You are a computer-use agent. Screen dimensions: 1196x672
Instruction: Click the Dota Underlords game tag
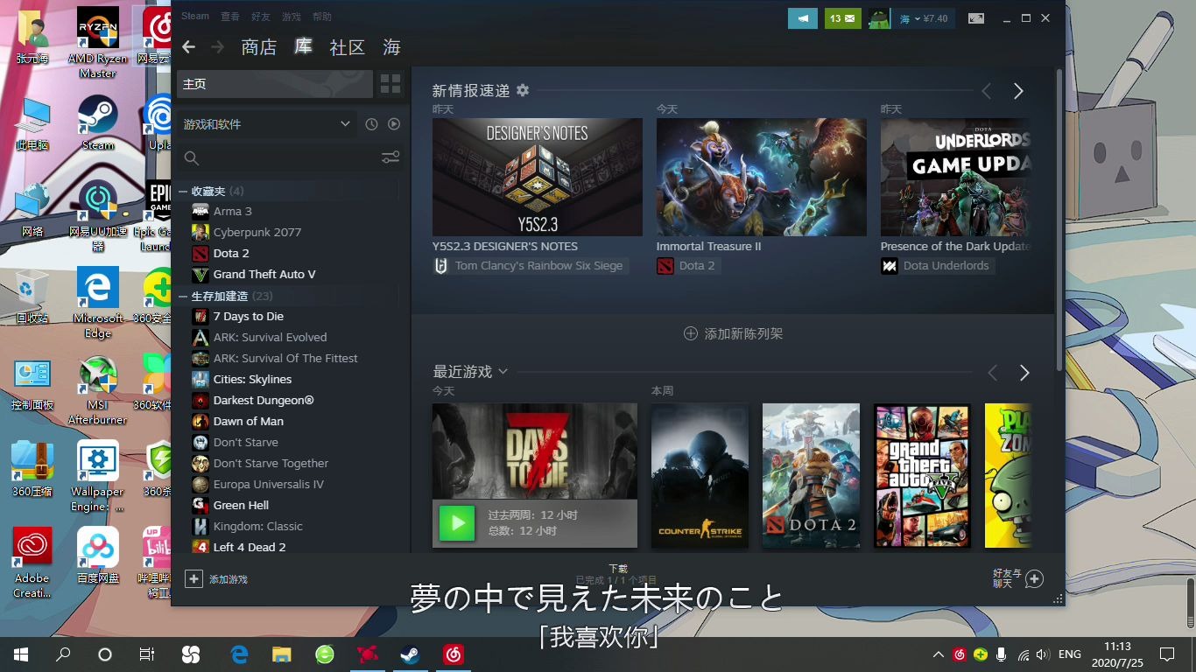coord(937,266)
